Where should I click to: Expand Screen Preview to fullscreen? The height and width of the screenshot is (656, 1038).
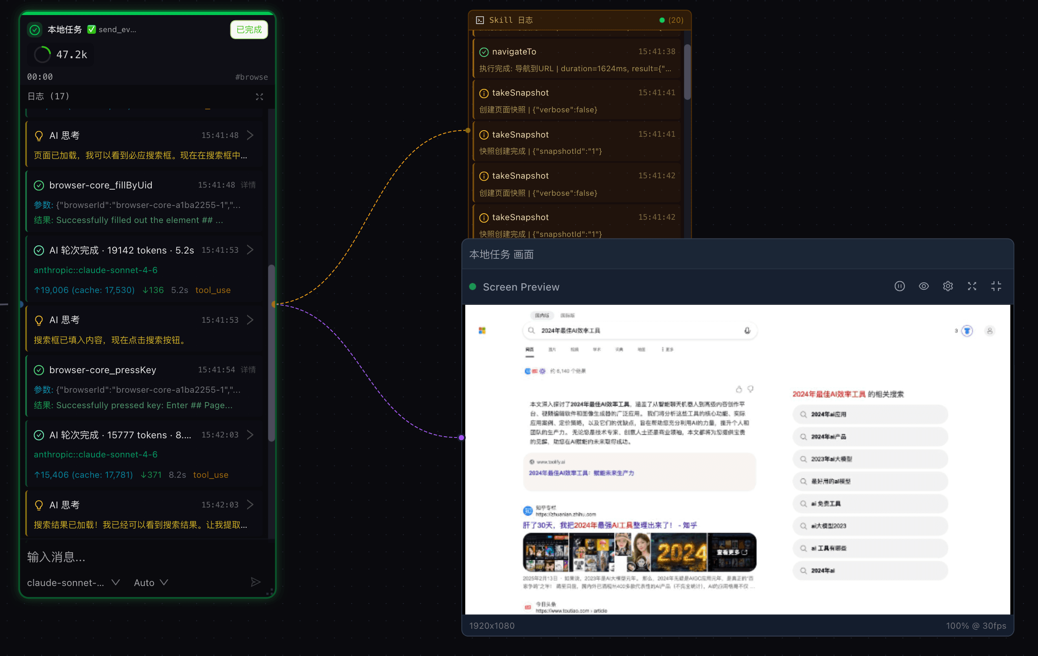pyautogui.click(x=972, y=286)
